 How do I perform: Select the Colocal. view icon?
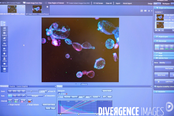coord(4,54)
